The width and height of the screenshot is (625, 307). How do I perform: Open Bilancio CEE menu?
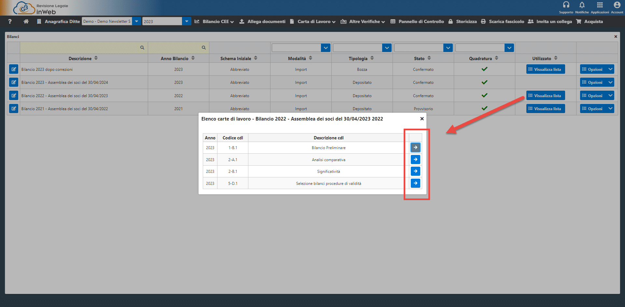[x=214, y=21]
